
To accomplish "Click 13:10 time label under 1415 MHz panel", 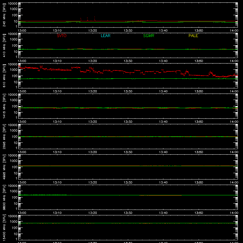I will point(57,122).
